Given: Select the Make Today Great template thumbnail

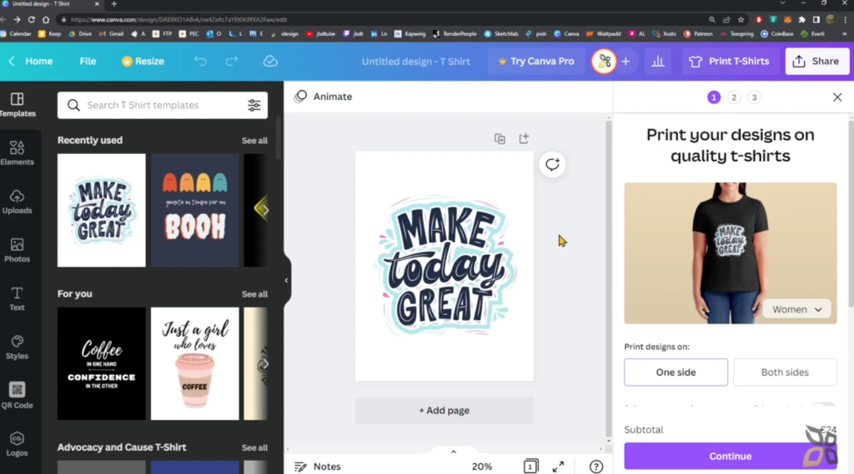Looking at the screenshot, I should (101, 210).
